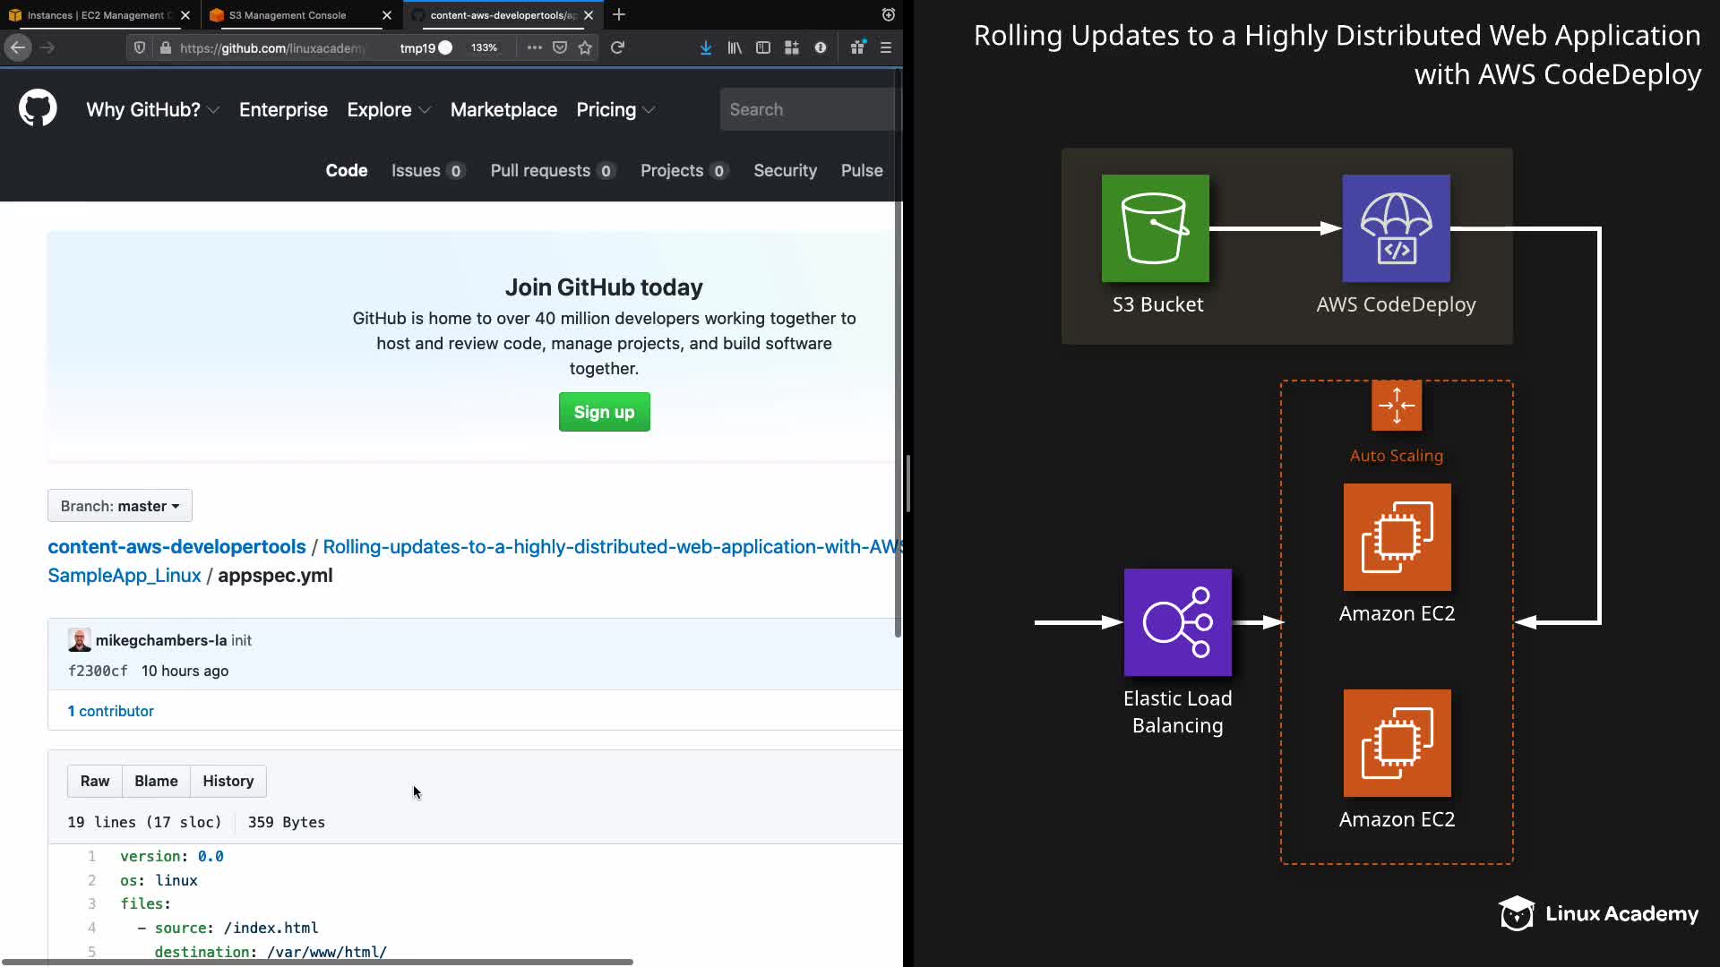This screenshot has width=1720, height=967.
Task: Switch to the S3 Management Console tab
Action: pos(288,15)
